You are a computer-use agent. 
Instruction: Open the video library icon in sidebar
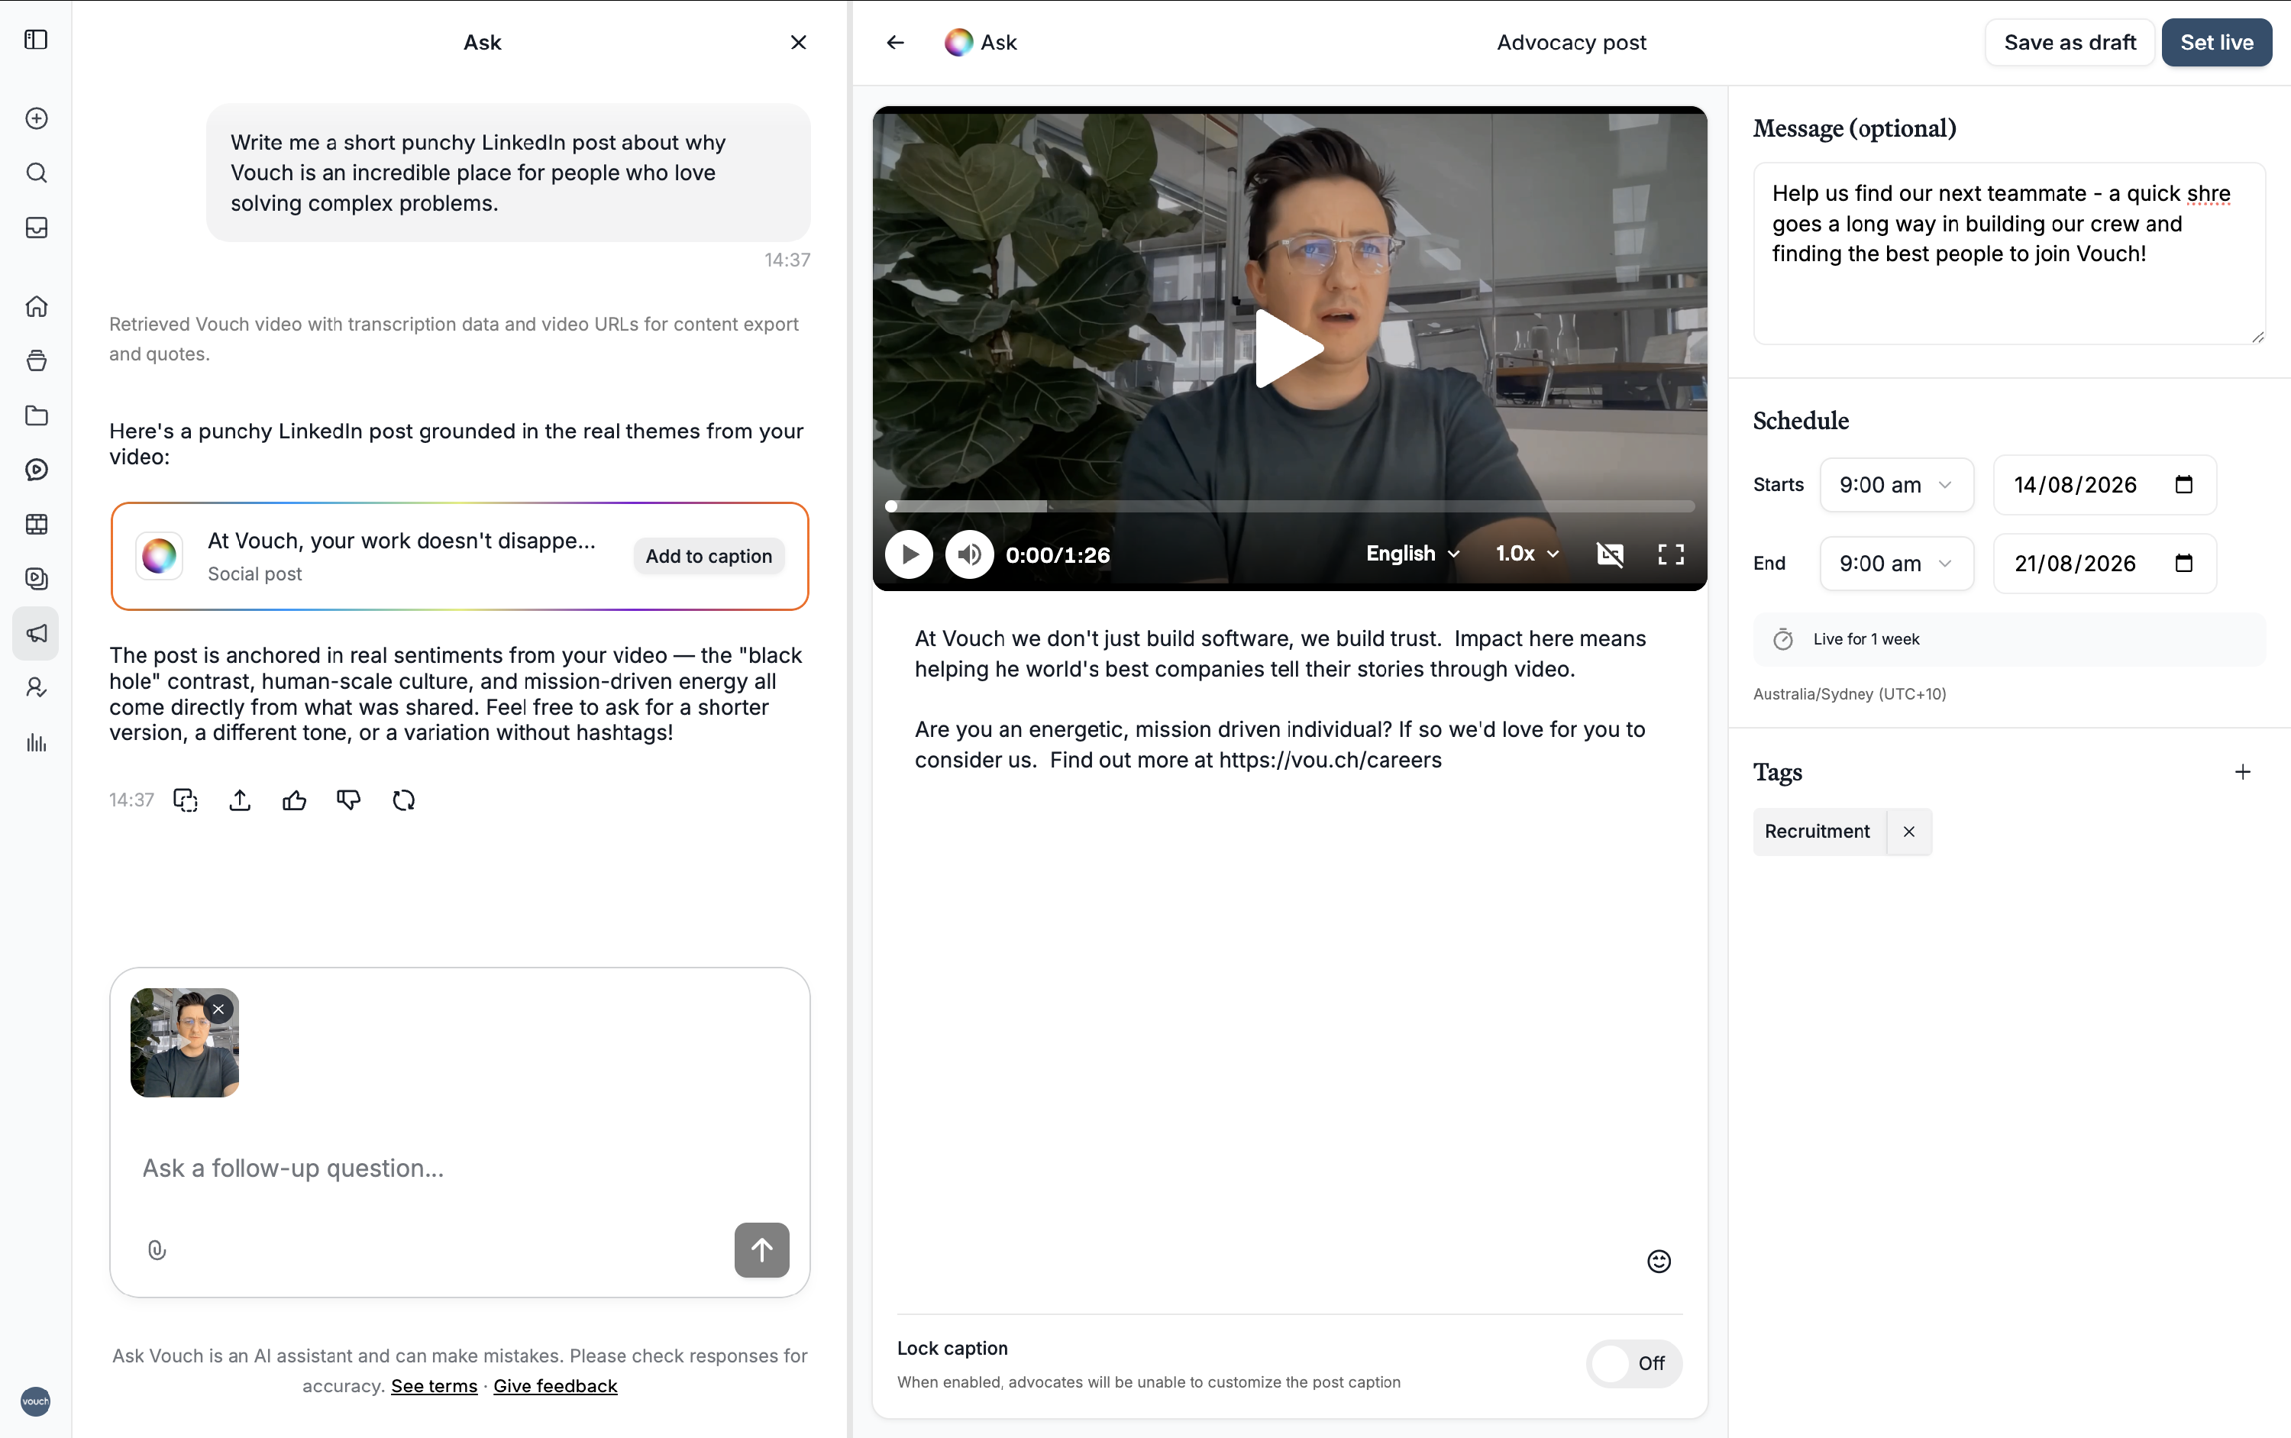click(x=36, y=578)
